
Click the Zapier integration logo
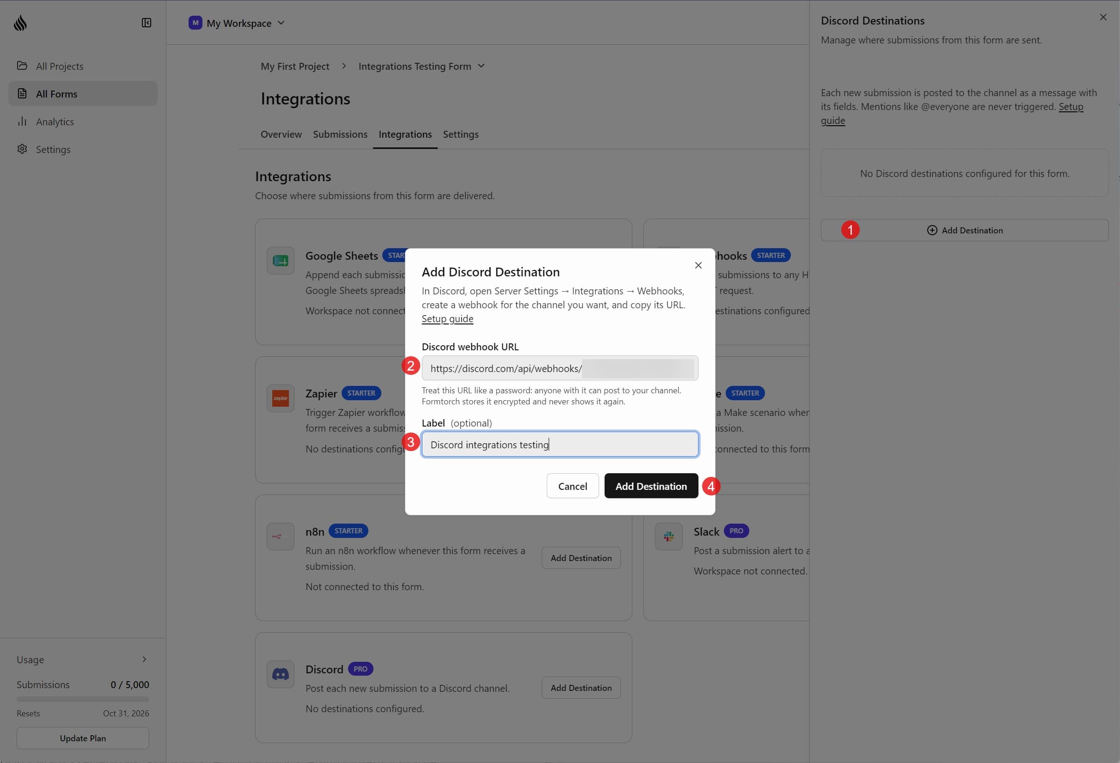[281, 398]
